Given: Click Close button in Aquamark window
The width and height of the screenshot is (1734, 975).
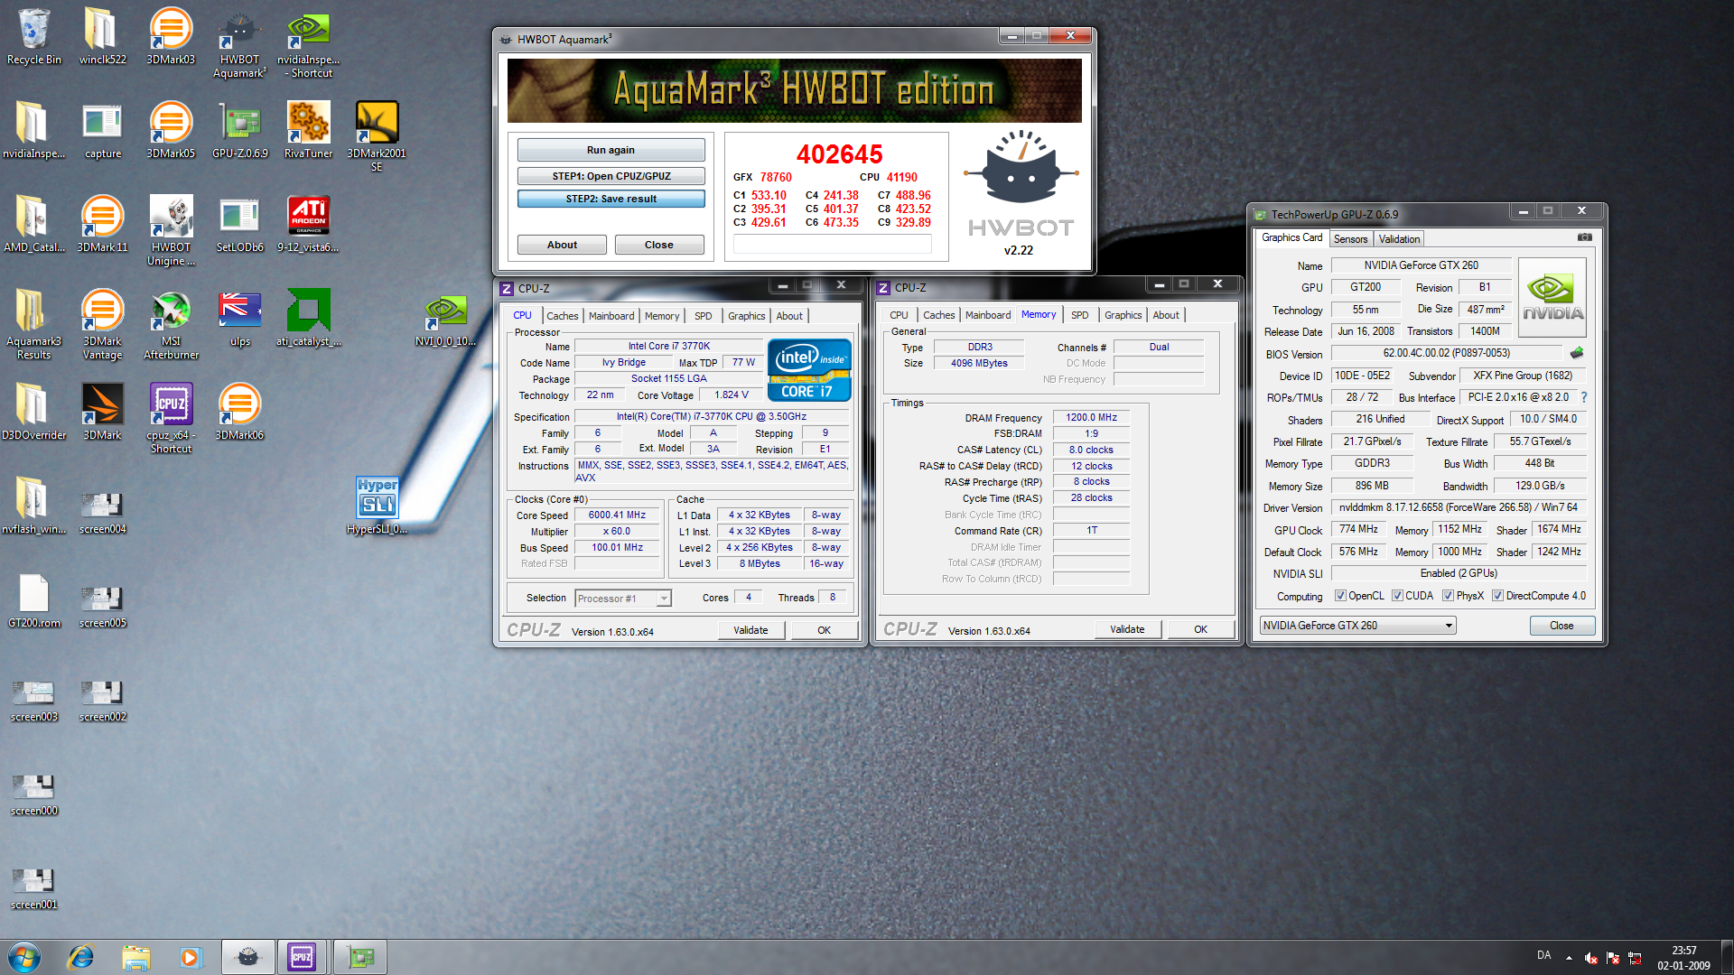Looking at the screenshot, I should click(658, 245).
